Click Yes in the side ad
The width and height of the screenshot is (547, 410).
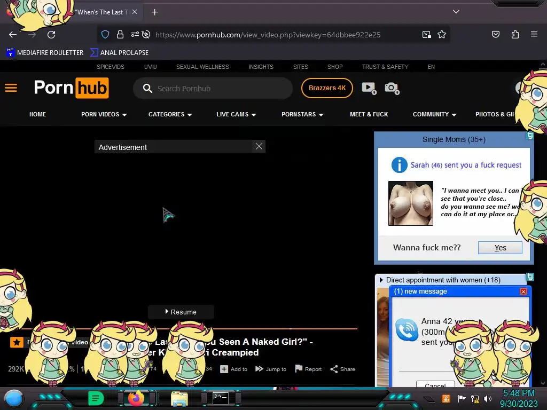click(500, 248)
